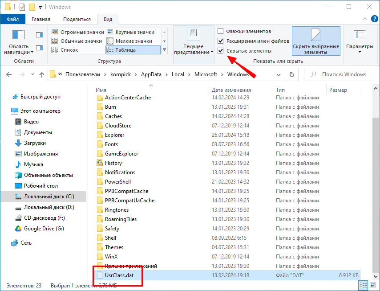Open Параметры folder options
Viewport: 380px width, 291px height.
360,41
